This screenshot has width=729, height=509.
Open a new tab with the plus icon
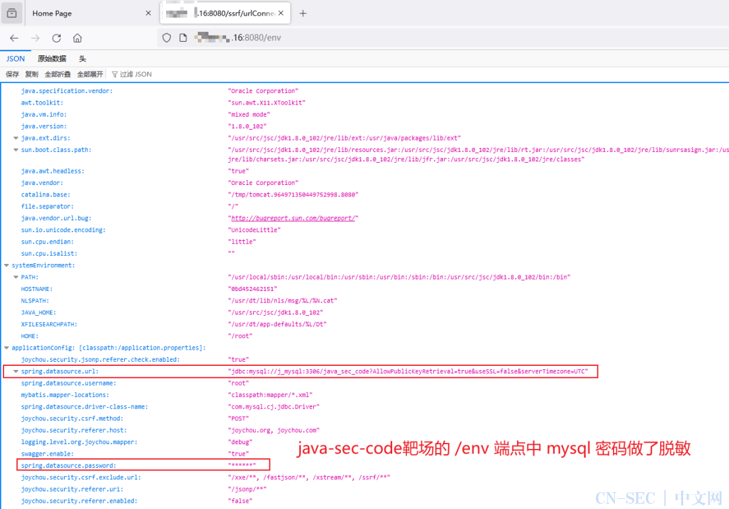[302, 14]
